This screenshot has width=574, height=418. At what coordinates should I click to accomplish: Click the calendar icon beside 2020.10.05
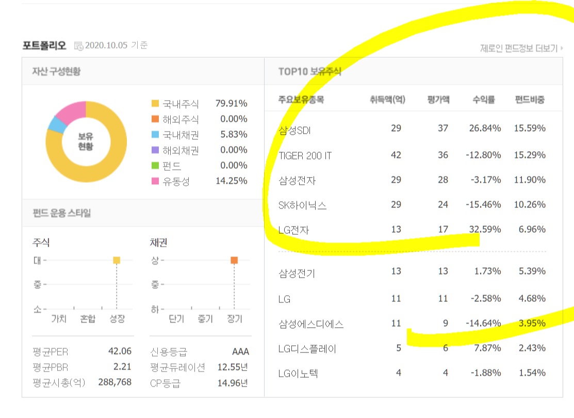78,46
